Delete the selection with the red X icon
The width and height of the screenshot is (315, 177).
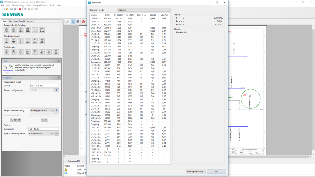point(20,9)
